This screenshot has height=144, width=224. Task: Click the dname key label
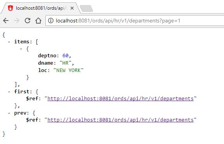pos(46,63)
